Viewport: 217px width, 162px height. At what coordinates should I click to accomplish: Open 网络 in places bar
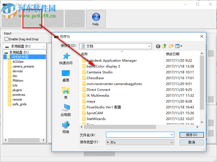click(x=66, y=127)
